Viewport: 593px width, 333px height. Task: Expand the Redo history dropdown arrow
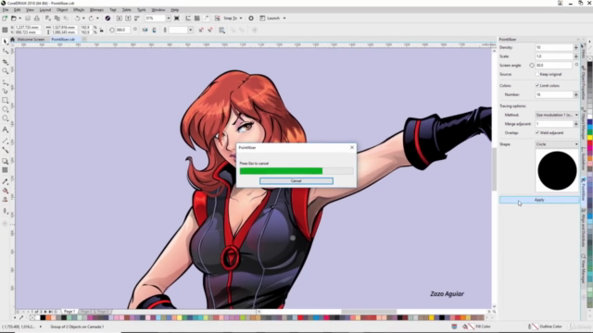pos(97,18)
